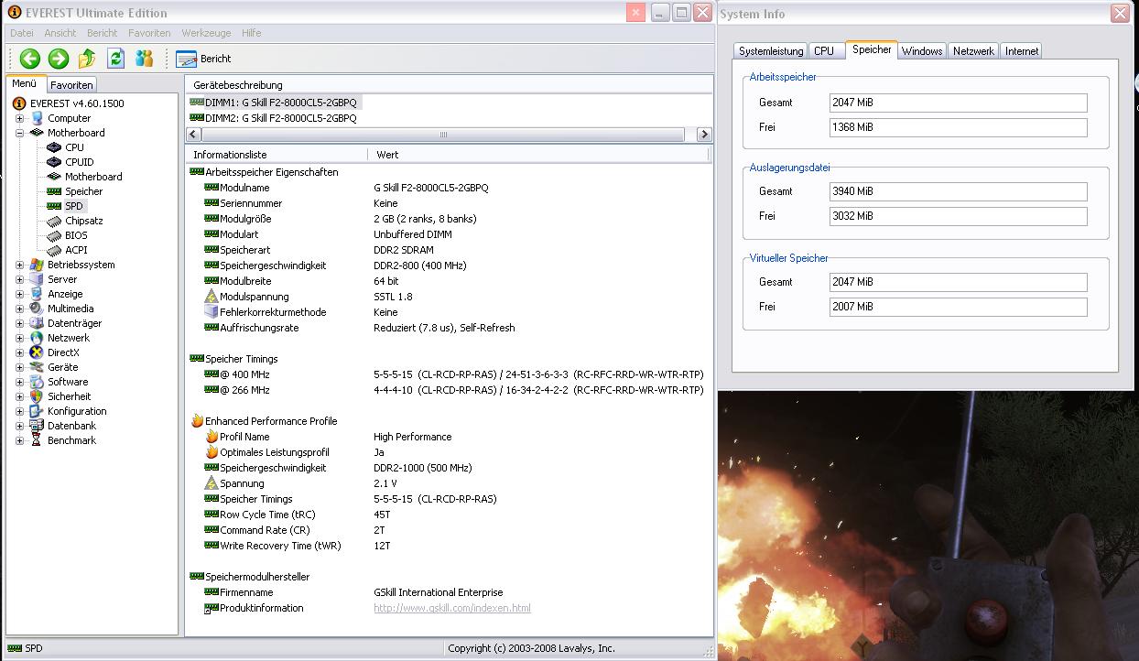1139x661 pixels.
Task: Switch to the Menü tab in sidebar
Action: (x=25, y=83)
